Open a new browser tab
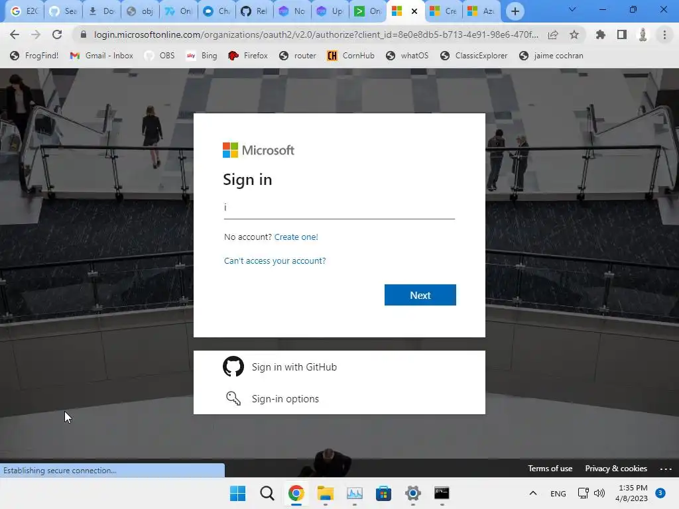Screen dimensions: 679x509 [515, 11]
